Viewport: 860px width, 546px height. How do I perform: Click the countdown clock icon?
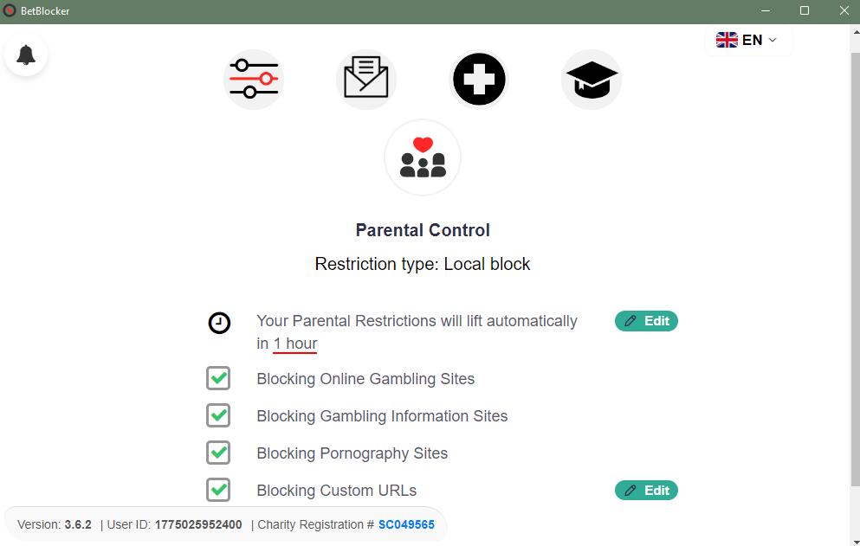coord(219,324)
